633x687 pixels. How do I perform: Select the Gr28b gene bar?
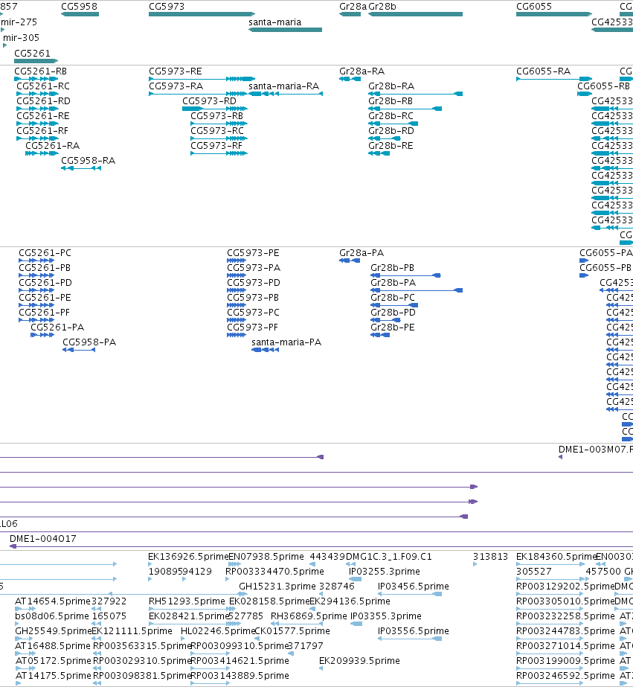pyautogui.click(x=416, y=14)
